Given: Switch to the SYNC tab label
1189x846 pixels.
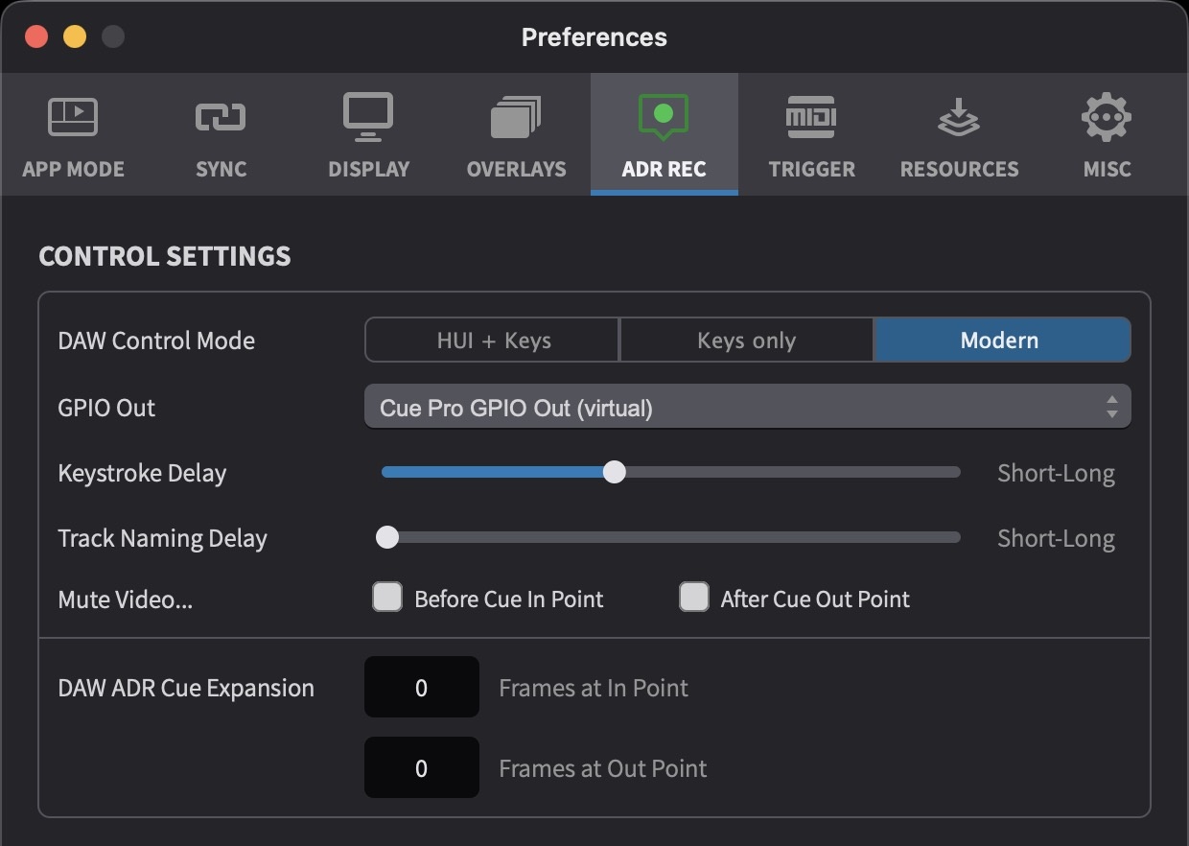Looking at the screenshot, I should [221, 169].
